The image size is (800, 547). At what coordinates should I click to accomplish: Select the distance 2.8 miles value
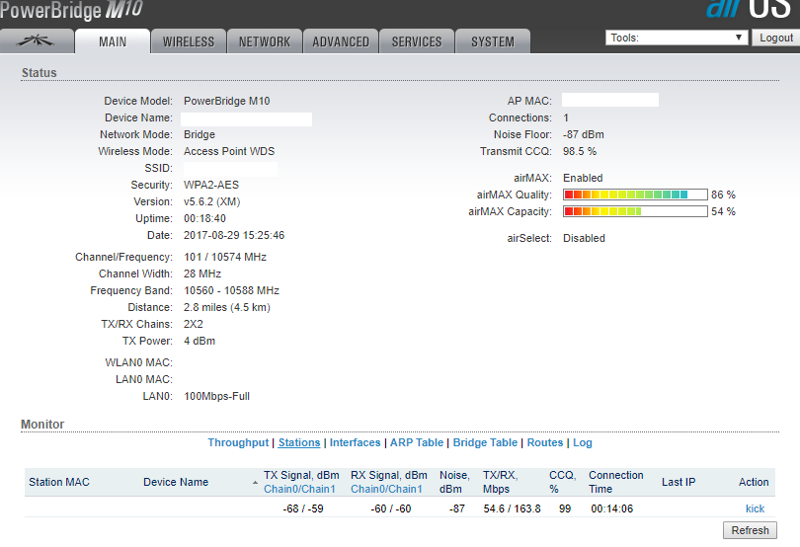[x=227, y=307]
